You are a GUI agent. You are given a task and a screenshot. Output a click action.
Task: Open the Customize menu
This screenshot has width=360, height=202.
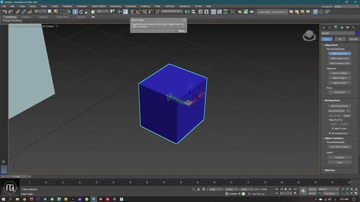130,6
